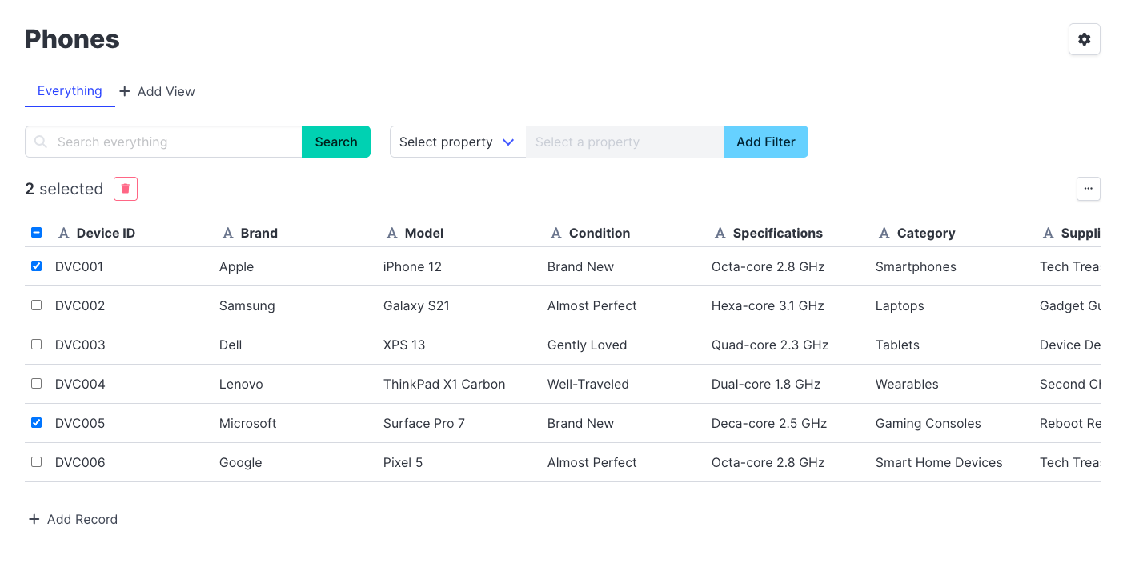Click the magnifier icon in the search bar

click(40, 142)
